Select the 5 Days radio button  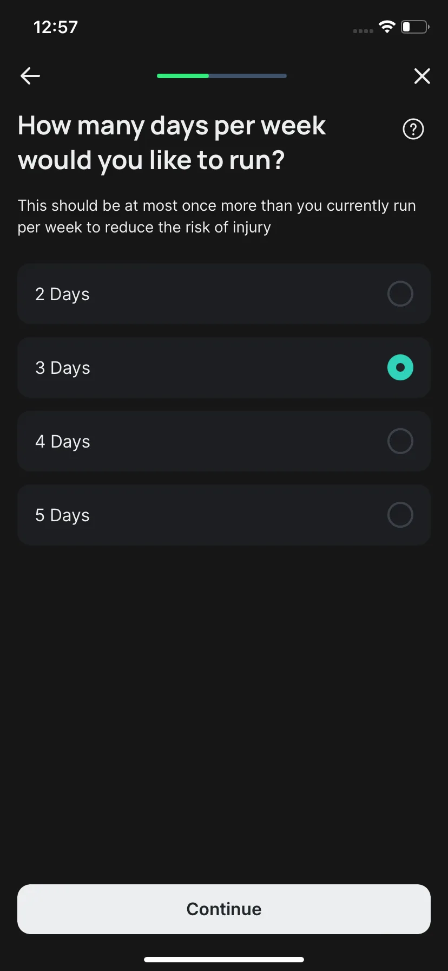click(400, 515)
